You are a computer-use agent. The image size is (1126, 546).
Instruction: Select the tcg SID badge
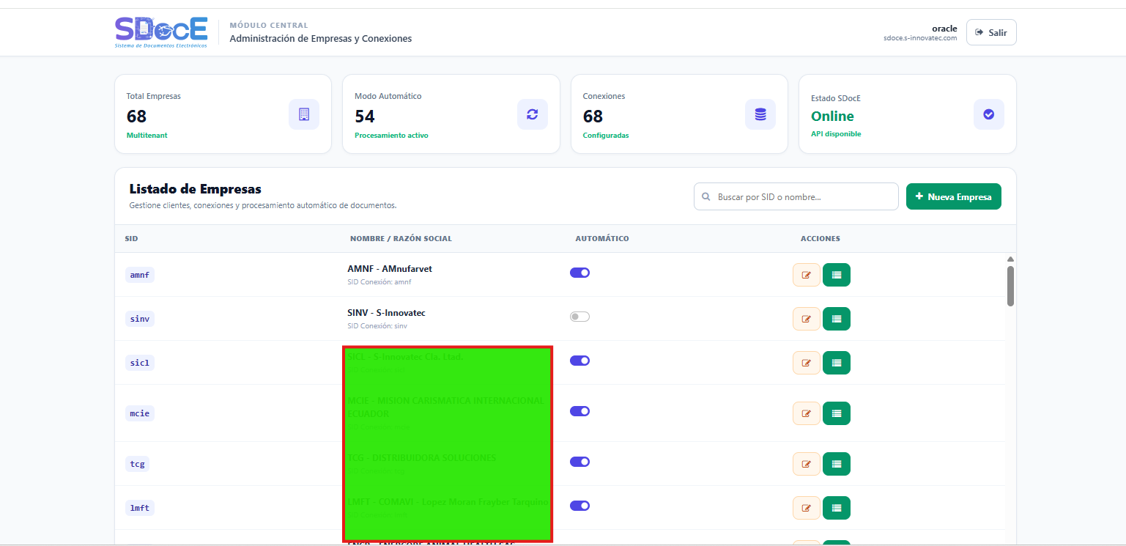137,464
